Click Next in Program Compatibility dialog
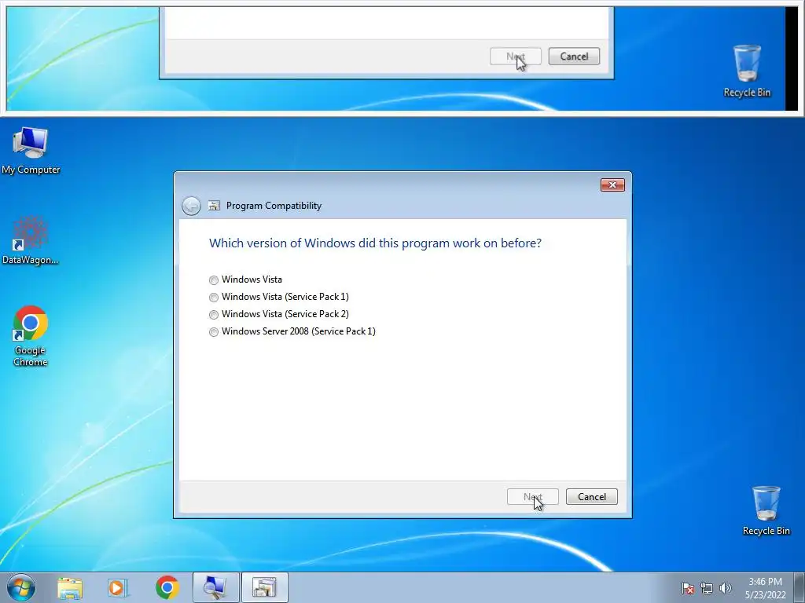This screenshot has width=805, height=603. (x=532, y=496)
